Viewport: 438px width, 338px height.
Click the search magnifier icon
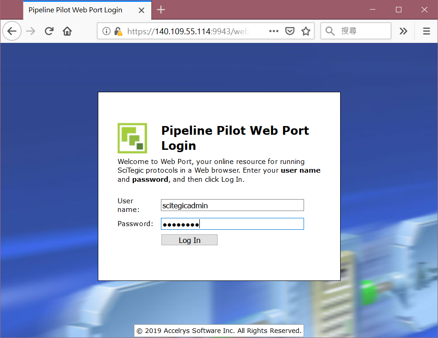[x=330, y=31]
